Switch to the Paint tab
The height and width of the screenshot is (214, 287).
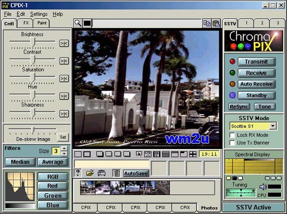[42, 23]
